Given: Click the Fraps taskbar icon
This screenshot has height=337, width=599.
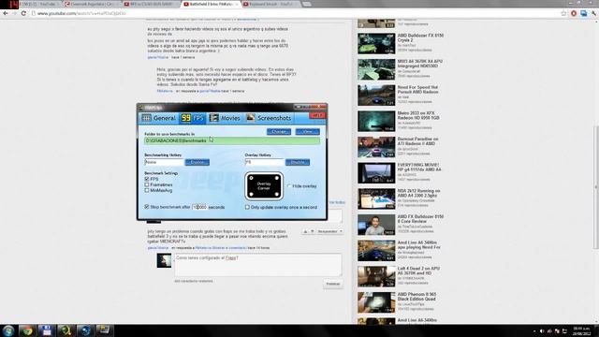Looking at the screenshot, I should tap(104, 330).
